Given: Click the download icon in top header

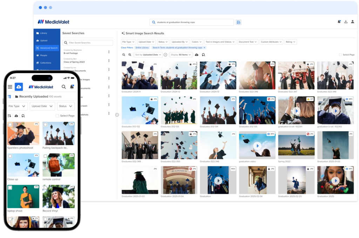Looking at the screenshot, I should (x=346, y=22).
